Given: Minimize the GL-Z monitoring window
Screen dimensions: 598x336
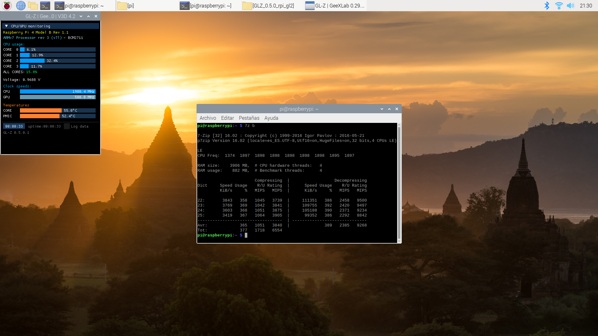Looking at the screenshot, I should tap(81, 16).
